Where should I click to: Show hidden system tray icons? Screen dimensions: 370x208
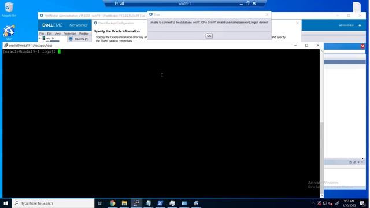[x=313, y=203]
